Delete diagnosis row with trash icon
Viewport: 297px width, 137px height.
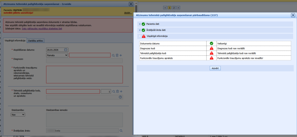point(117,55)
